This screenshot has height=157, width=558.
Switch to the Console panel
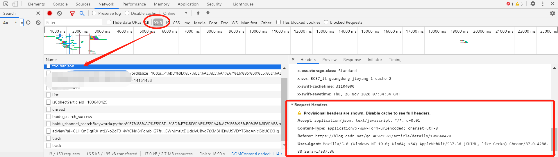tap(60, 4)
